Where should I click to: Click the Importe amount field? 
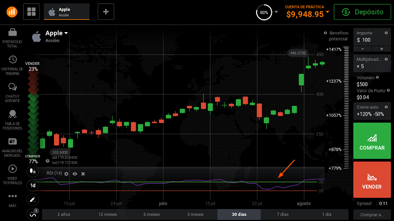tap(372, 37)
